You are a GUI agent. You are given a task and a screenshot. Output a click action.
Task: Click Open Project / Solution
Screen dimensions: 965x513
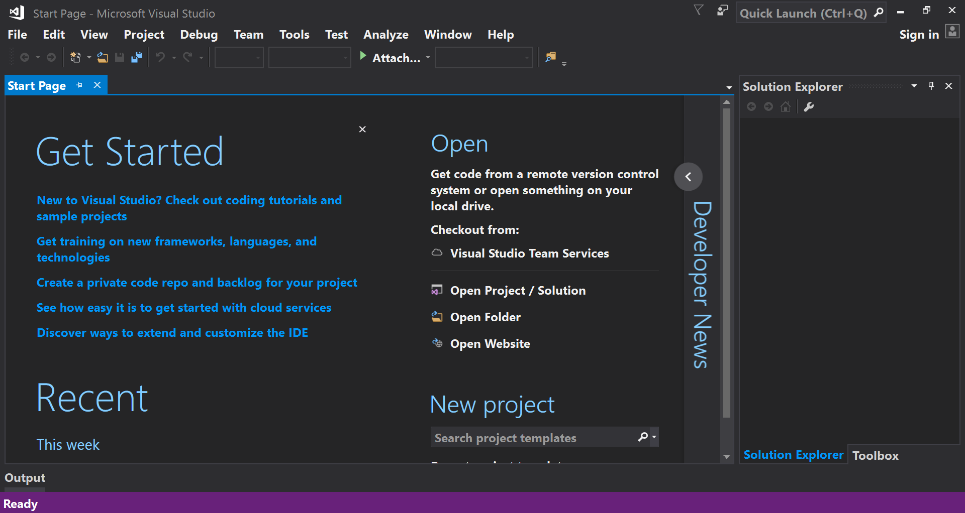509,291
